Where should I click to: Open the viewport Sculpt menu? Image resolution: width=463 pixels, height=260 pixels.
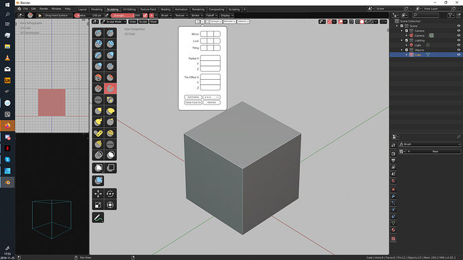[143, 21]
